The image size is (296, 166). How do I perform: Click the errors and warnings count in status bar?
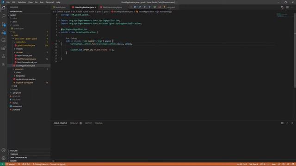26,164
